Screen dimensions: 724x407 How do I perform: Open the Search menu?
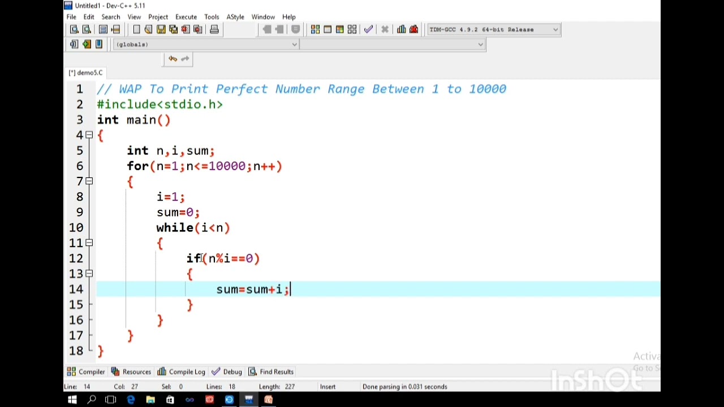pyautogui.click(x=111, y=17)
